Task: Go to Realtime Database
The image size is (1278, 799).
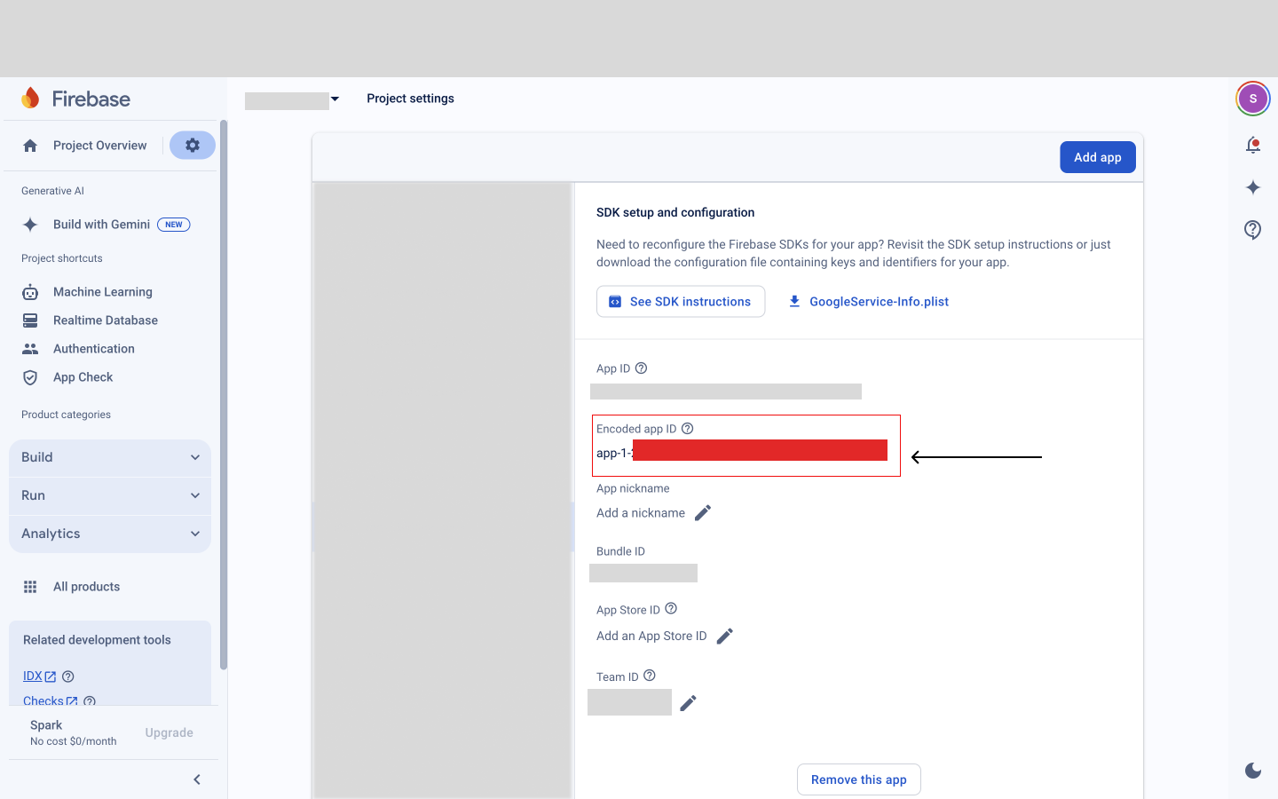Action: click(x=106, y=320)
